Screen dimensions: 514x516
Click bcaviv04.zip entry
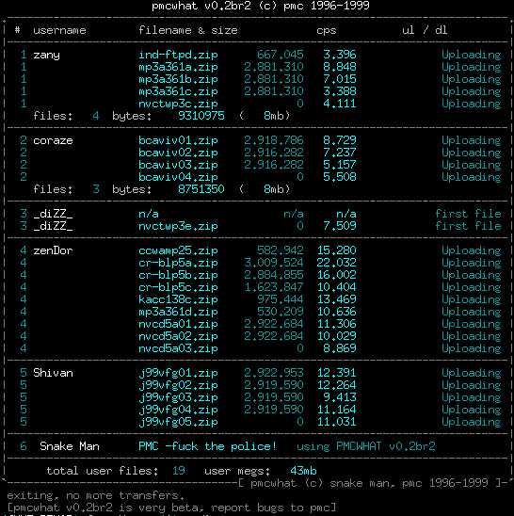pyautogui.click(x=178, y=177)
